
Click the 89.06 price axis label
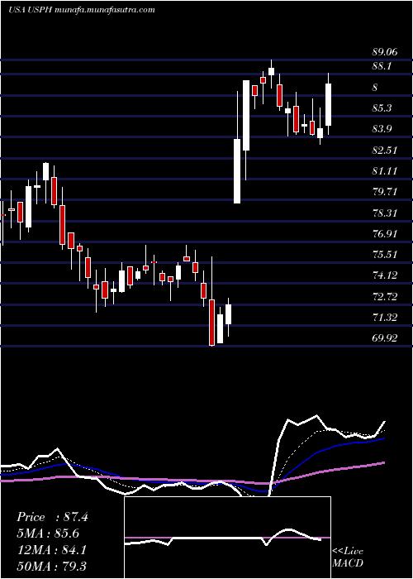(x=385, y=52)
